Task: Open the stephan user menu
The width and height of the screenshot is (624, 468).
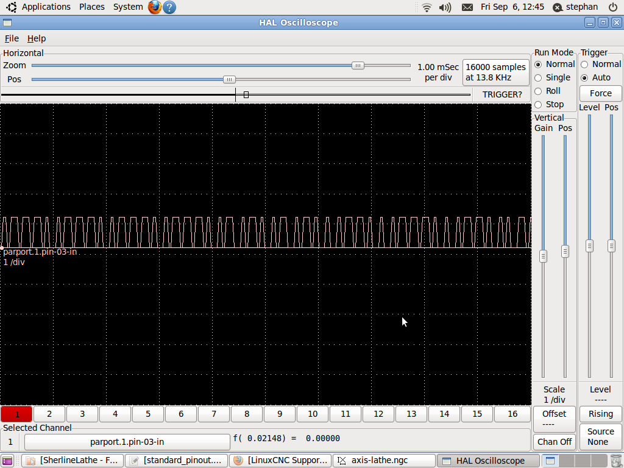Action: [x=576, y=7]
